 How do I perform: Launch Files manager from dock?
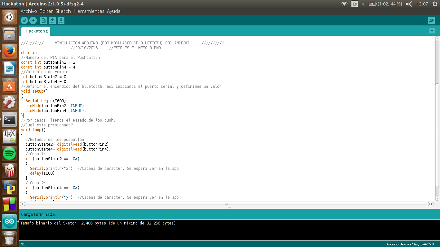coord(9,34)
